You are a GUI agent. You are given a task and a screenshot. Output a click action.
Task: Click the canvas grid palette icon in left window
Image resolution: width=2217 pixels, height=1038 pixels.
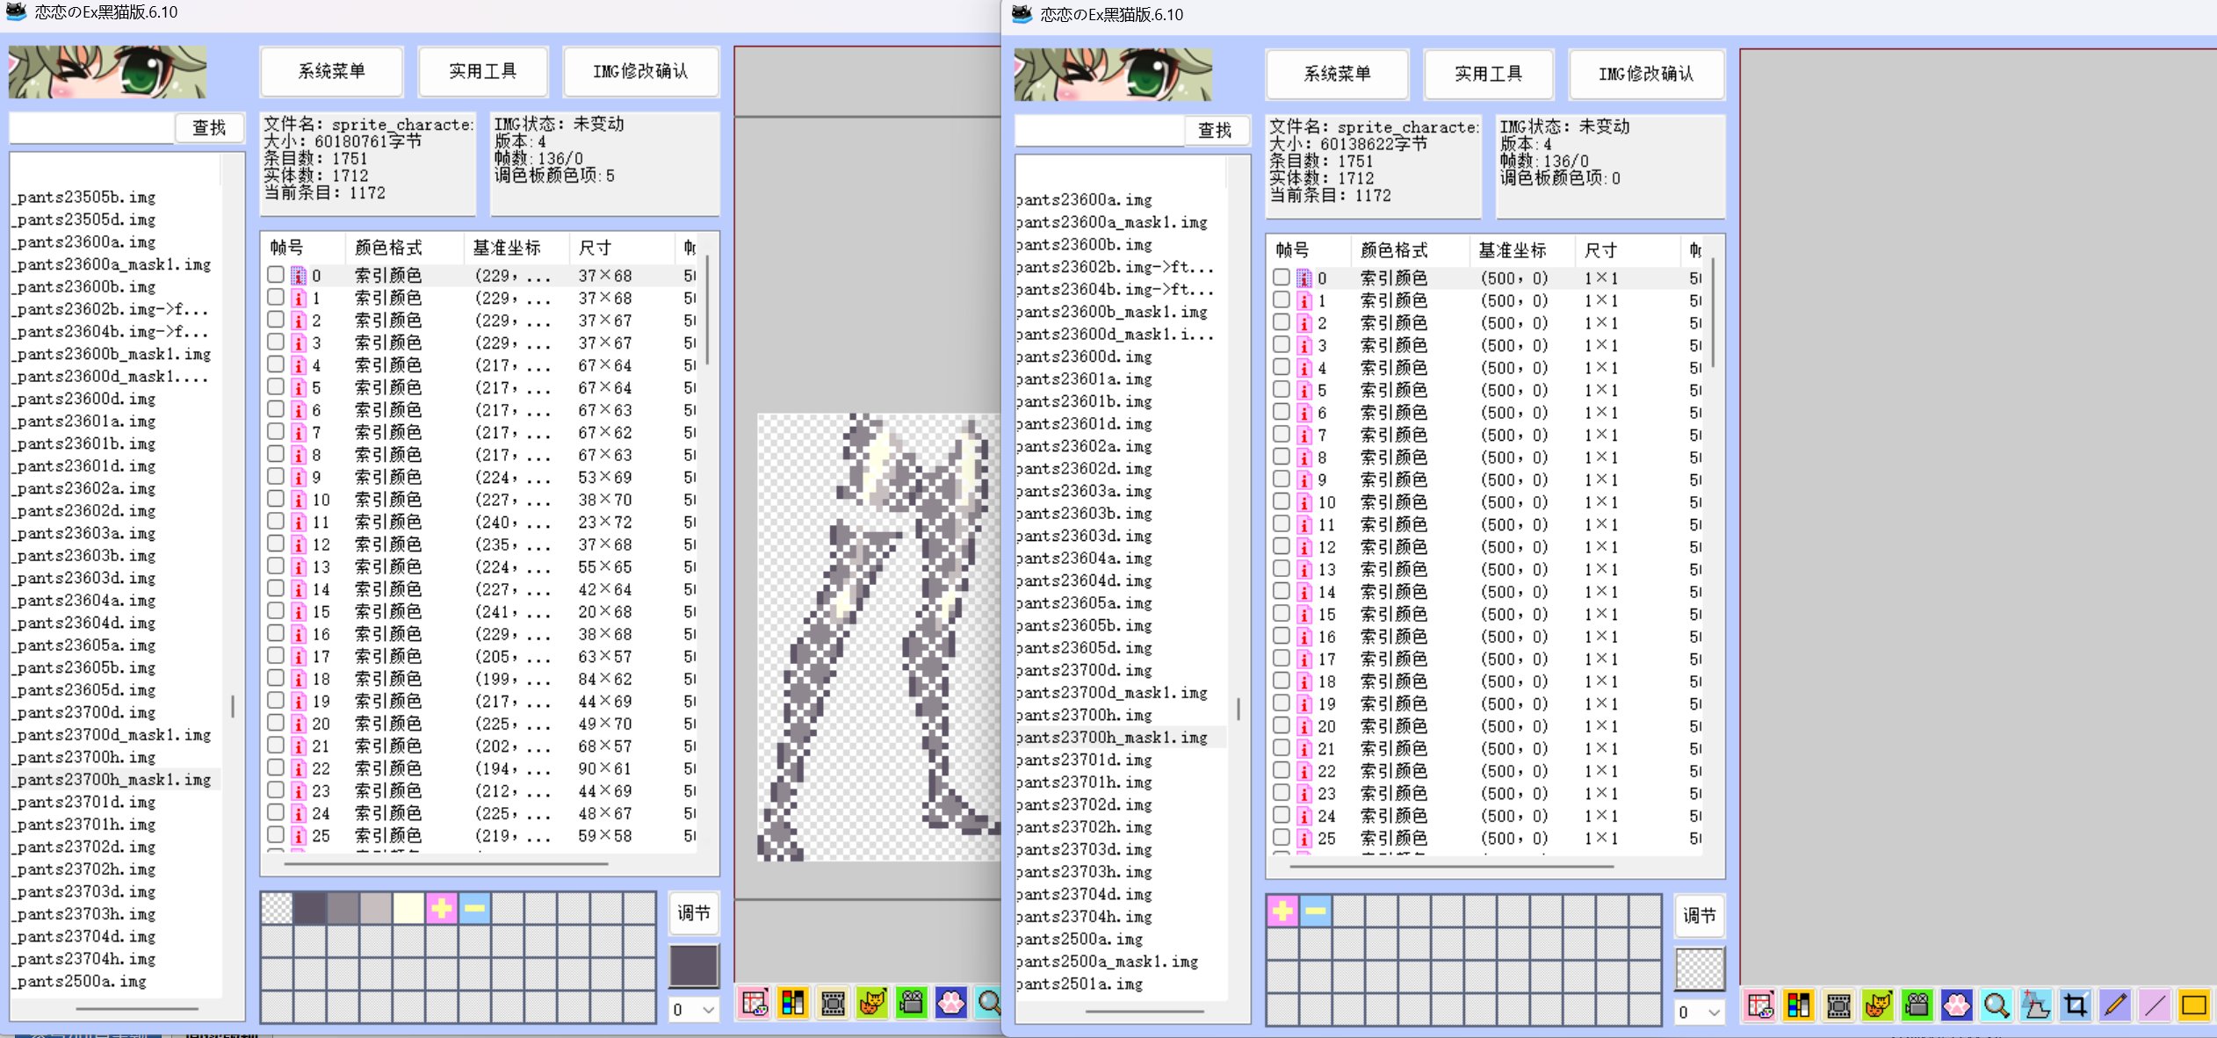[x=754, y=1003]
